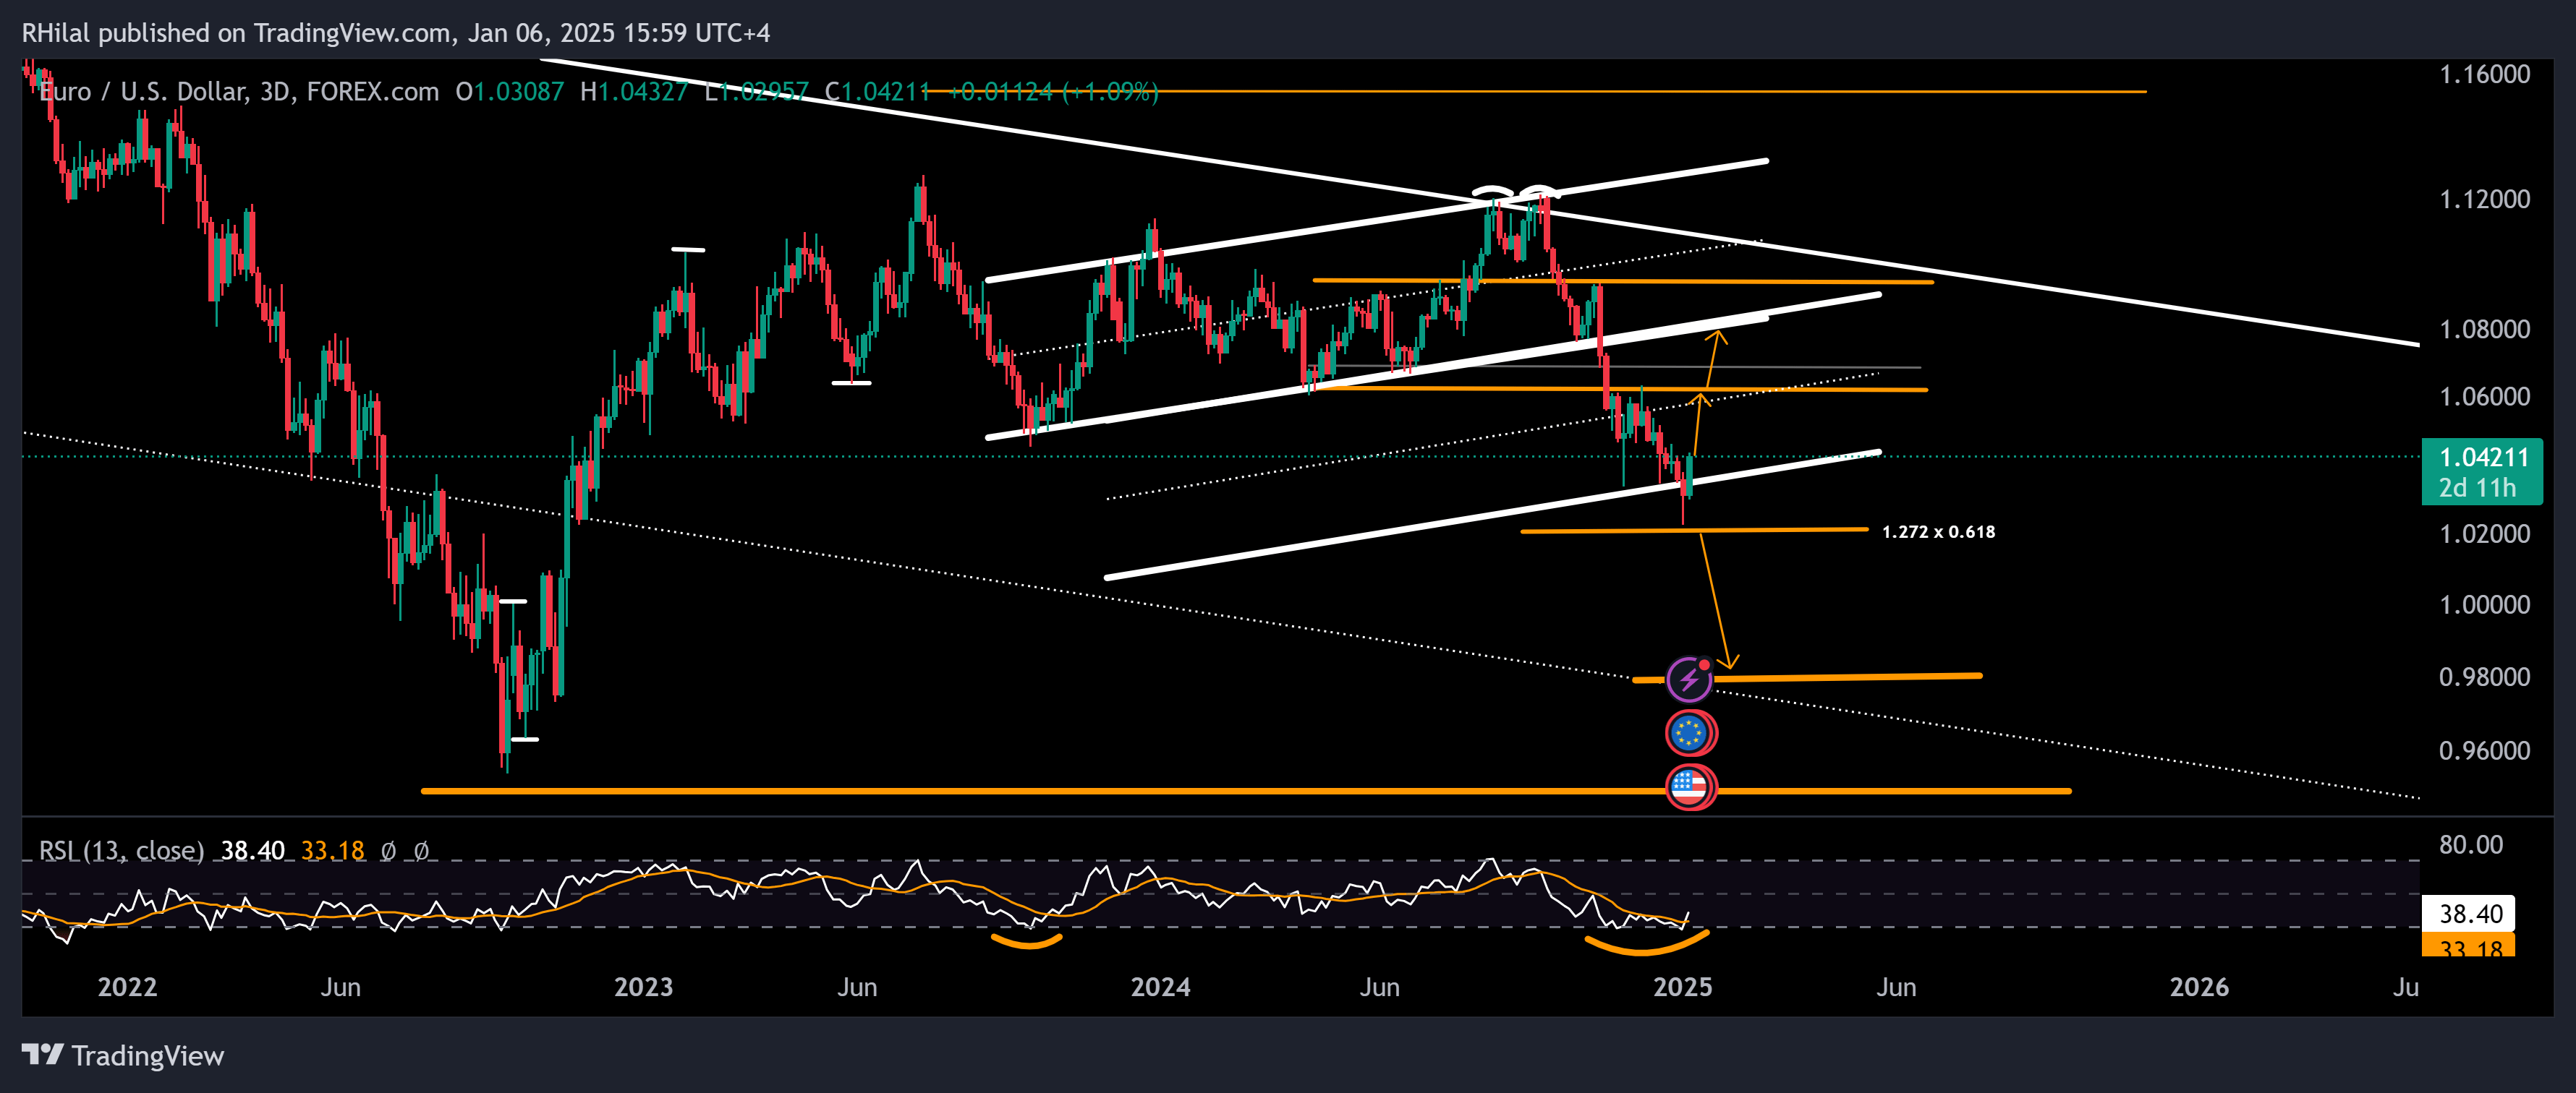Click the 2022 label on time axis
The image size is (2576, 1093).
[127, 987]
